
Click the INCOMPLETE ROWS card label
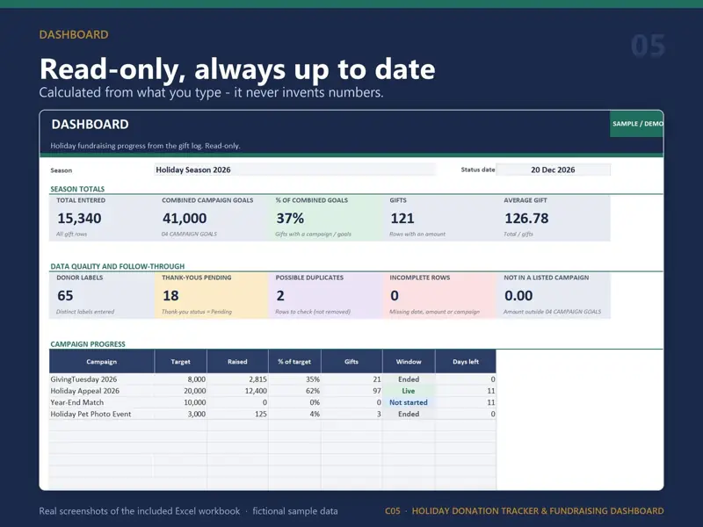[x=420, y=278]
